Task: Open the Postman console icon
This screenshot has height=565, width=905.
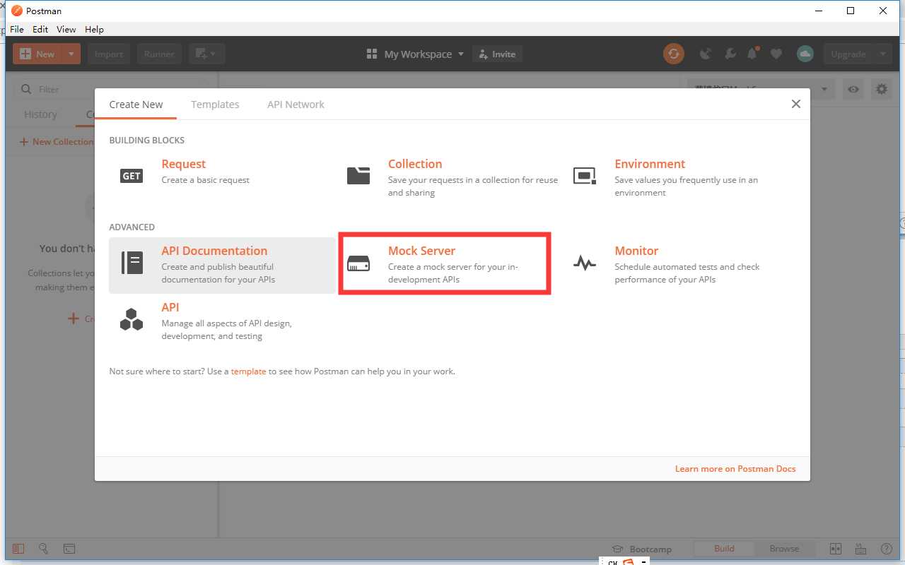Action: click(x=69, y=548)
